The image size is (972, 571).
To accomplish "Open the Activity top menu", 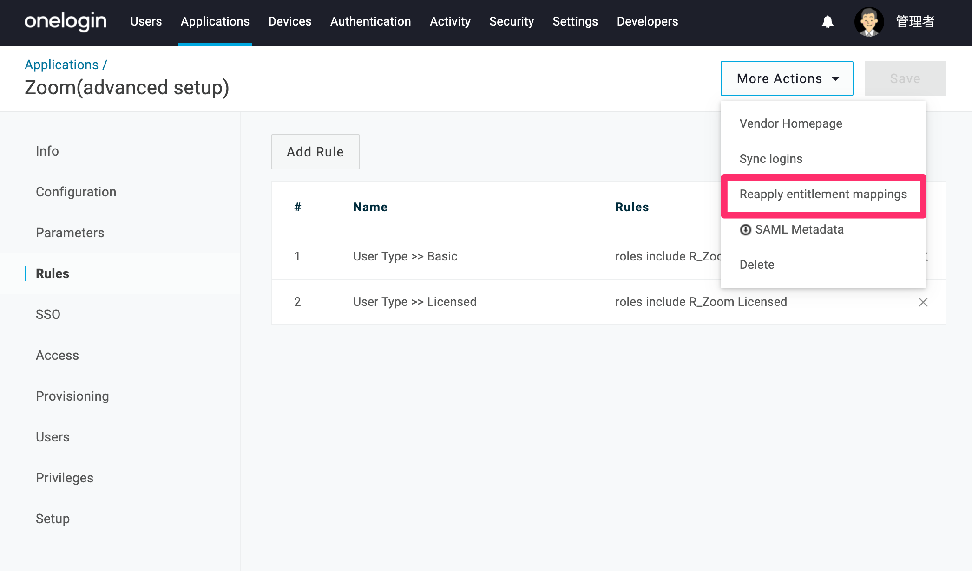I will tap(450, 21).
